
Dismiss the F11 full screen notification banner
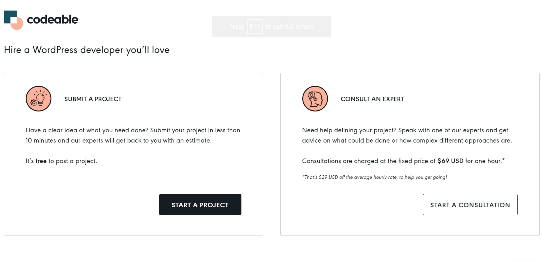(271, 27)
